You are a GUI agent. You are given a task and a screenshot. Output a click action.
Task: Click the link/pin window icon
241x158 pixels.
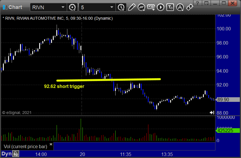pos(190,7)
